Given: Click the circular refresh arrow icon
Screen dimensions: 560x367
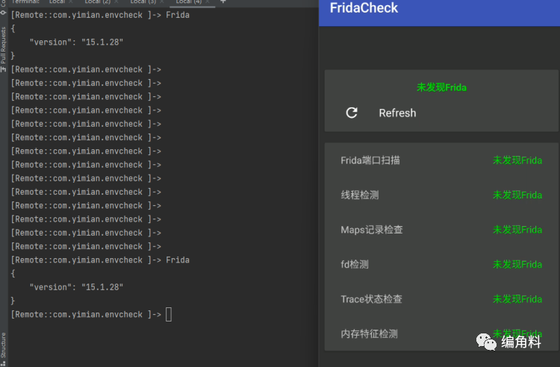Looking at the screenshot, I should click(352, 113).
